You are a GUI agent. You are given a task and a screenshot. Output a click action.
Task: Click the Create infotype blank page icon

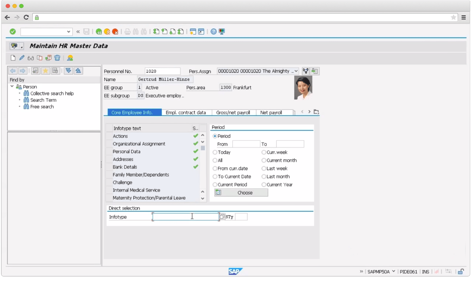click(13, 58)
